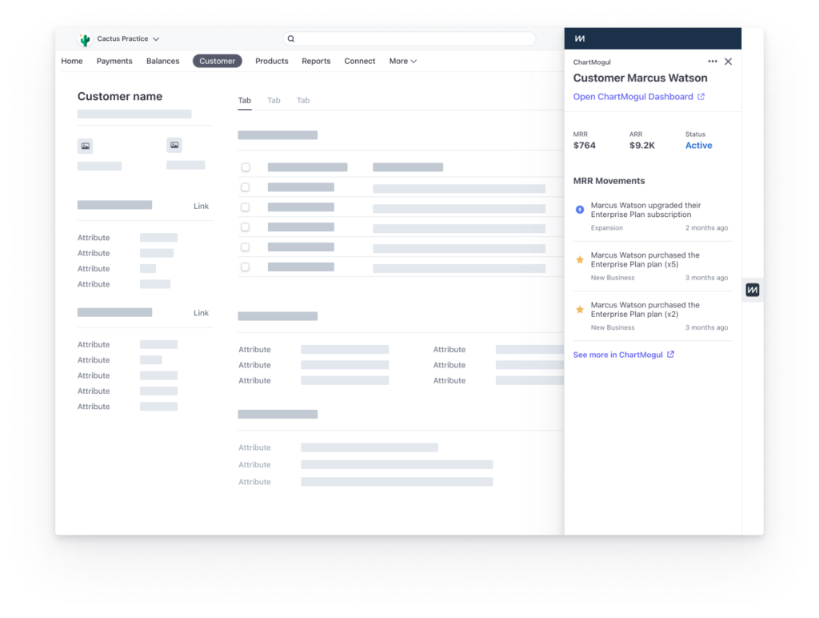819x618 pixels.
Task: Click 'Enterprise Plan plan (x2)' purchase entry
Action: click(645, 310)
